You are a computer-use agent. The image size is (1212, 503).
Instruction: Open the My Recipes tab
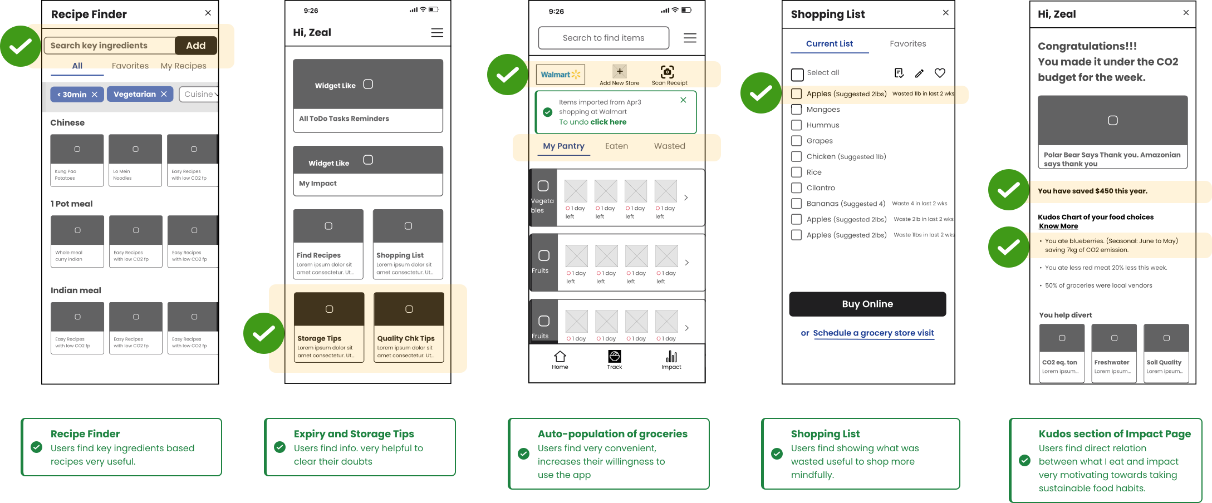(183, 66)
